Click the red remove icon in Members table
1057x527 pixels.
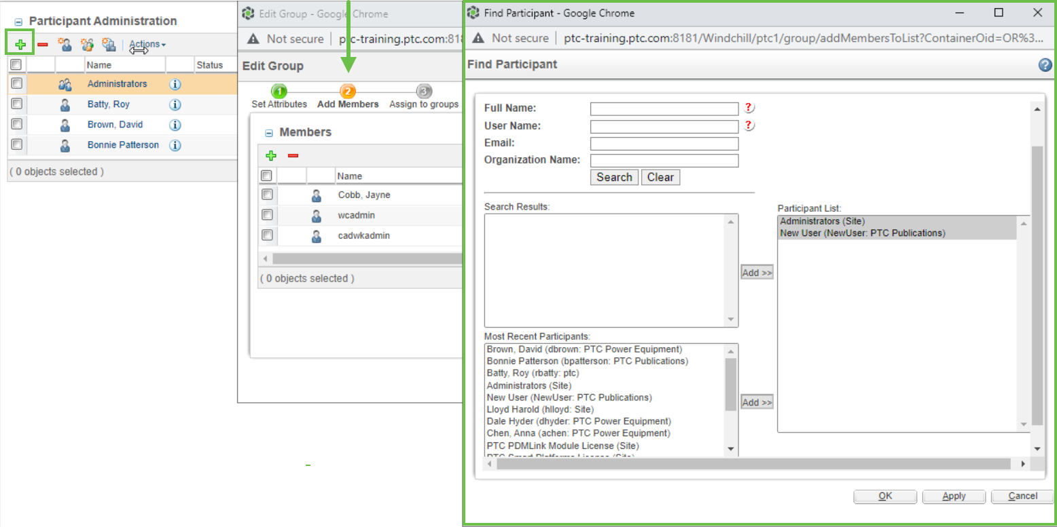[x=293, y=156]
